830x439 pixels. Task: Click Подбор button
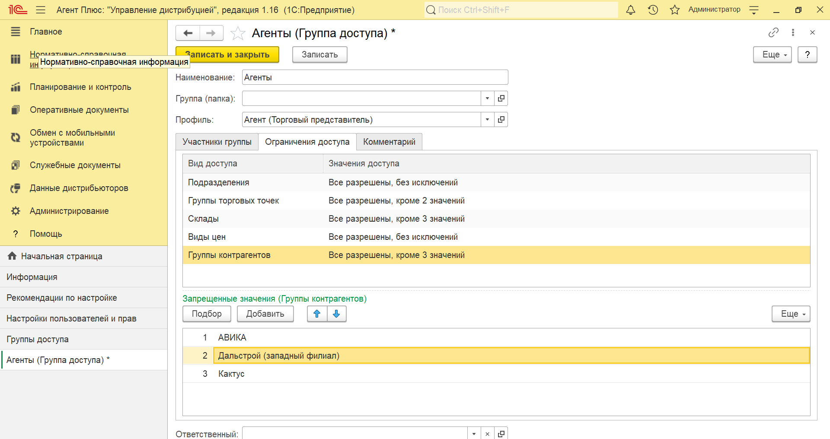pyautogui.click(x=207, y=314)
